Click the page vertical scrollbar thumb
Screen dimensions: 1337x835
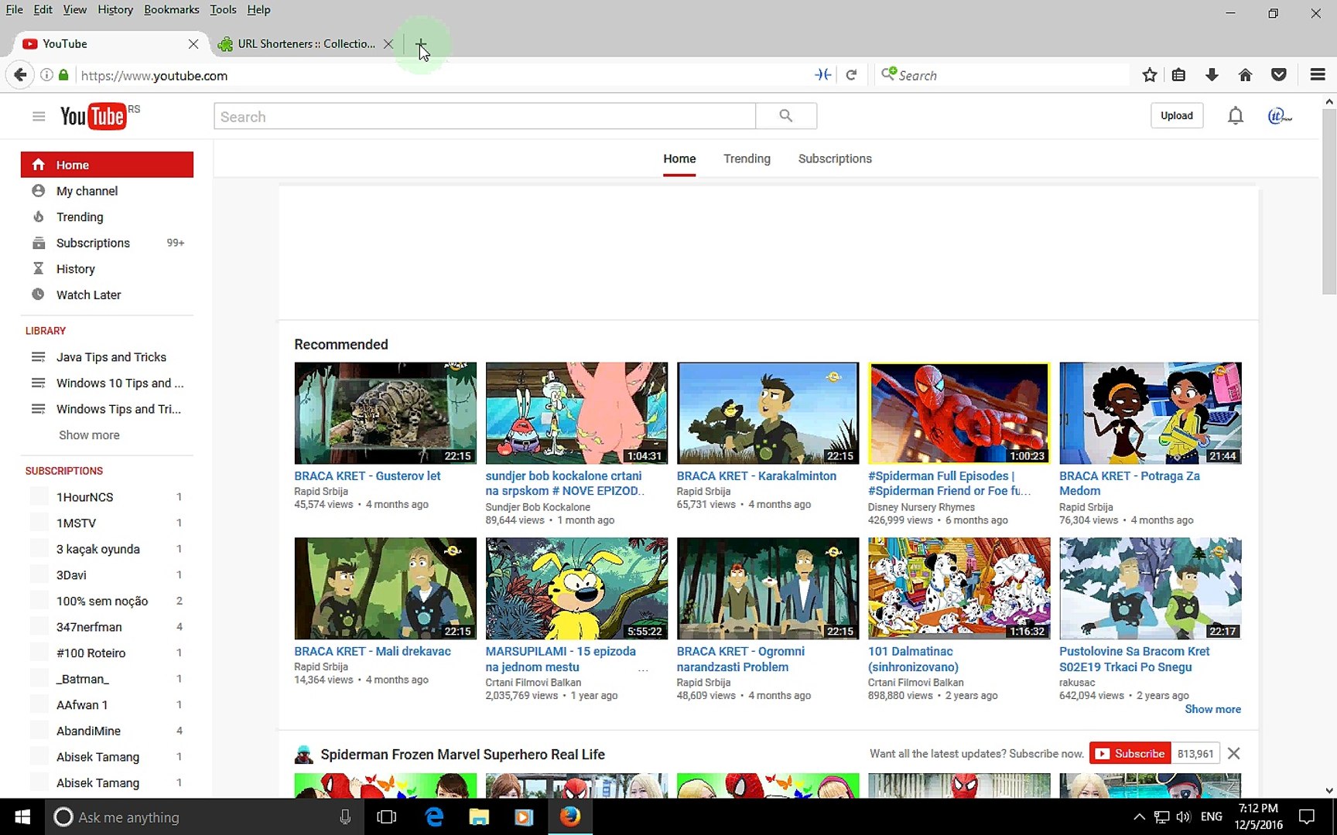tap(1329, 201)
